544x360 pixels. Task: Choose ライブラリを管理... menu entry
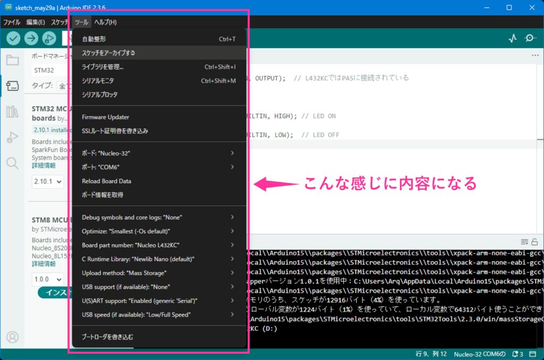pos(159,66)
